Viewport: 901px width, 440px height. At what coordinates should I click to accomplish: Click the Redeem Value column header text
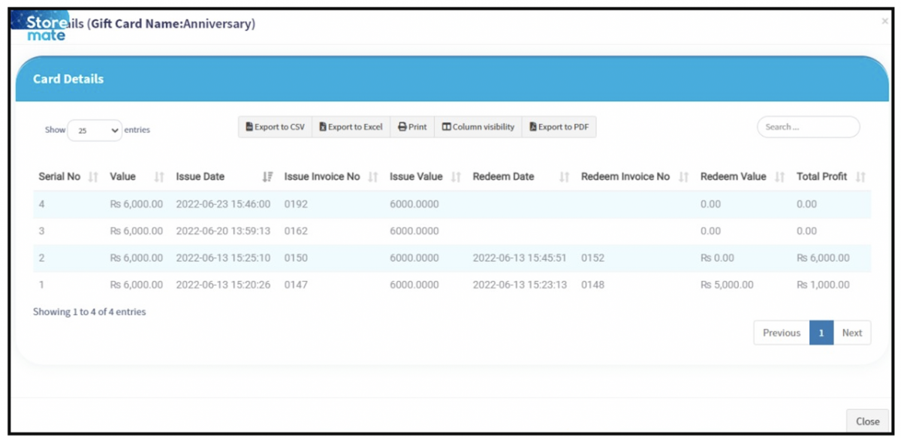(x=733, y=177)
